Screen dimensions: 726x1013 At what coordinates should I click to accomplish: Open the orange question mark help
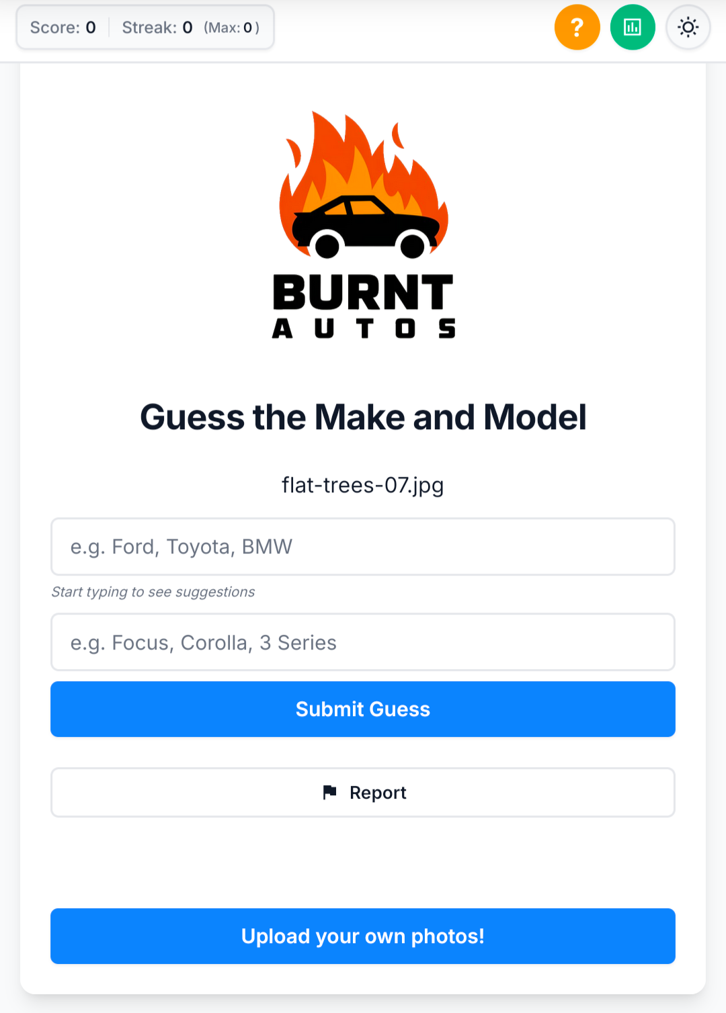pos(577,28)
